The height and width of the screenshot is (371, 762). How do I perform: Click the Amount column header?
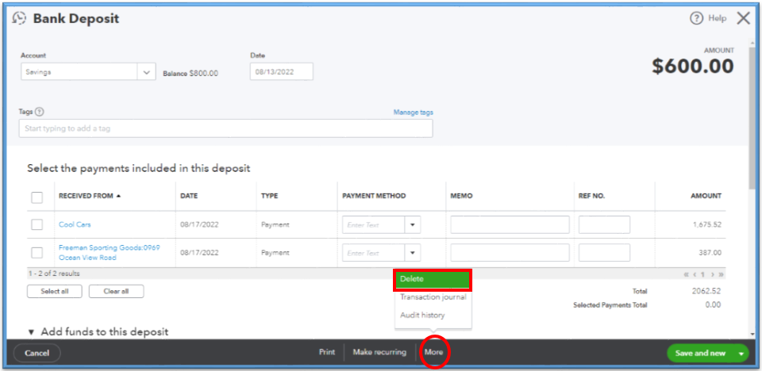706,196
